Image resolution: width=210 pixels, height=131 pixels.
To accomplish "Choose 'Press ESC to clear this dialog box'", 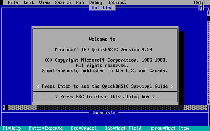I will (x=105, y=97).
